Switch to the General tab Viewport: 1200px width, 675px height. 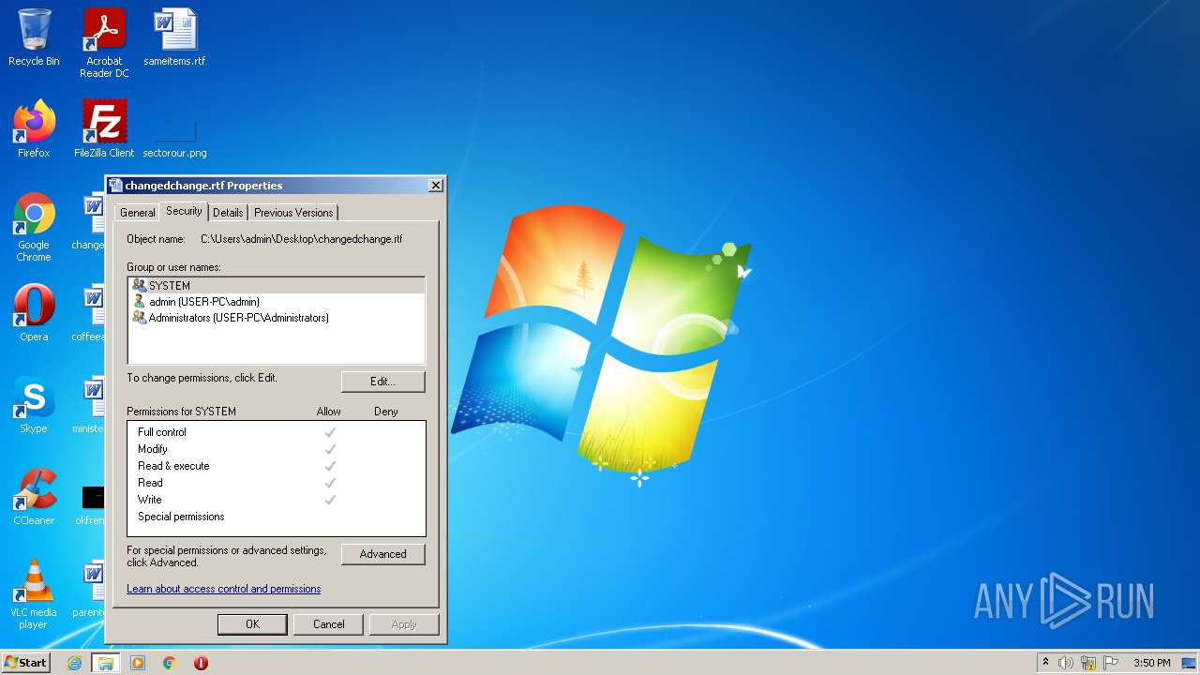137,213
